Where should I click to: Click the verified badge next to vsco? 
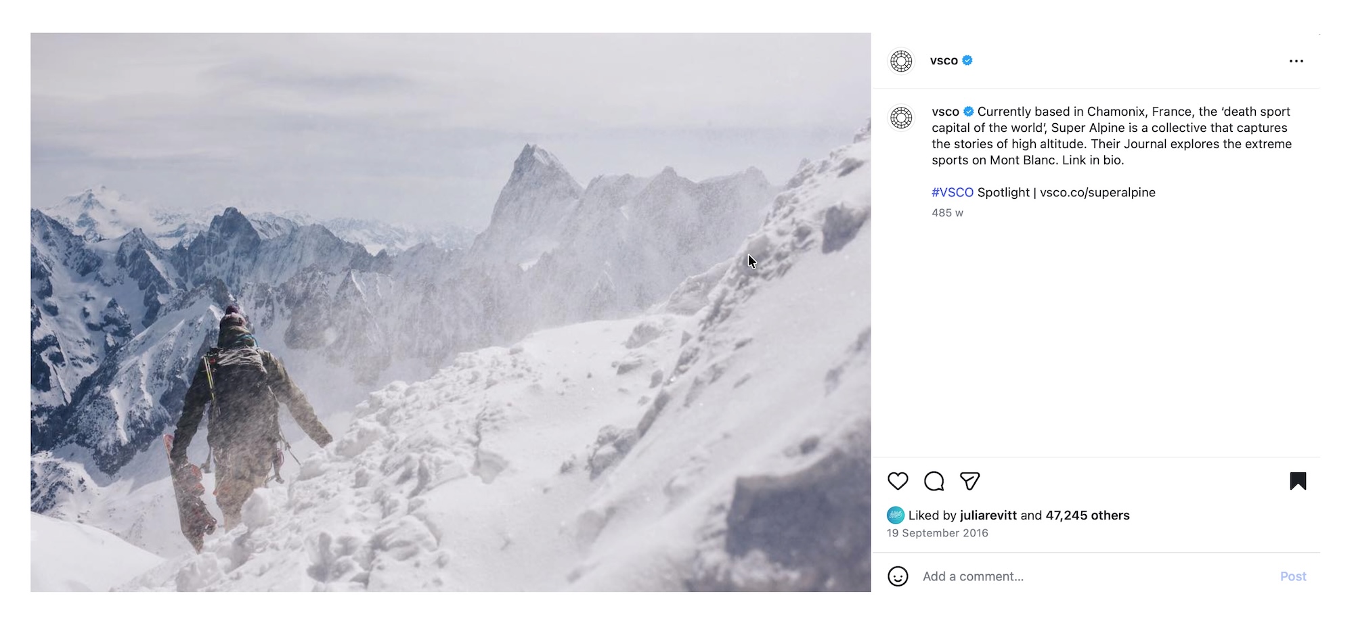click(x=968, y=60)
